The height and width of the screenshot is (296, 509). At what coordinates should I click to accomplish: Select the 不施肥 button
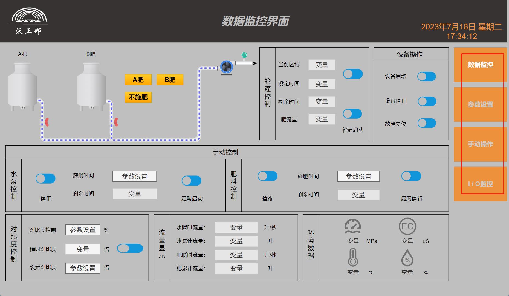point(138,97)
